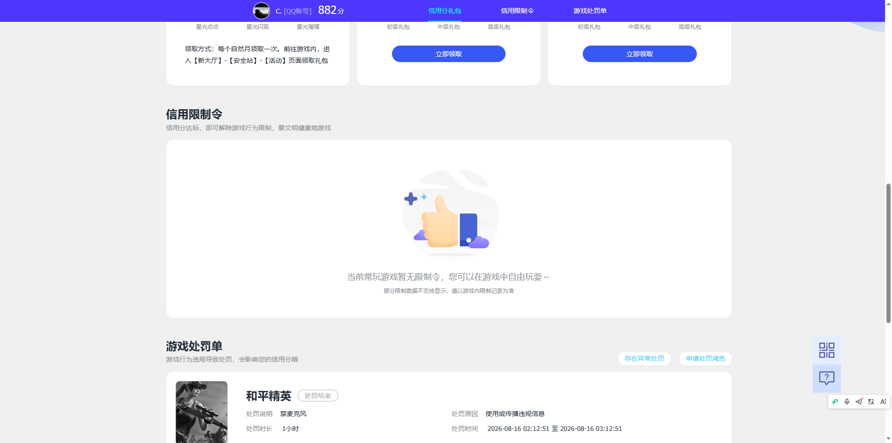Open the QR code side icon
892x443 pixels.
tap(826, 350)
